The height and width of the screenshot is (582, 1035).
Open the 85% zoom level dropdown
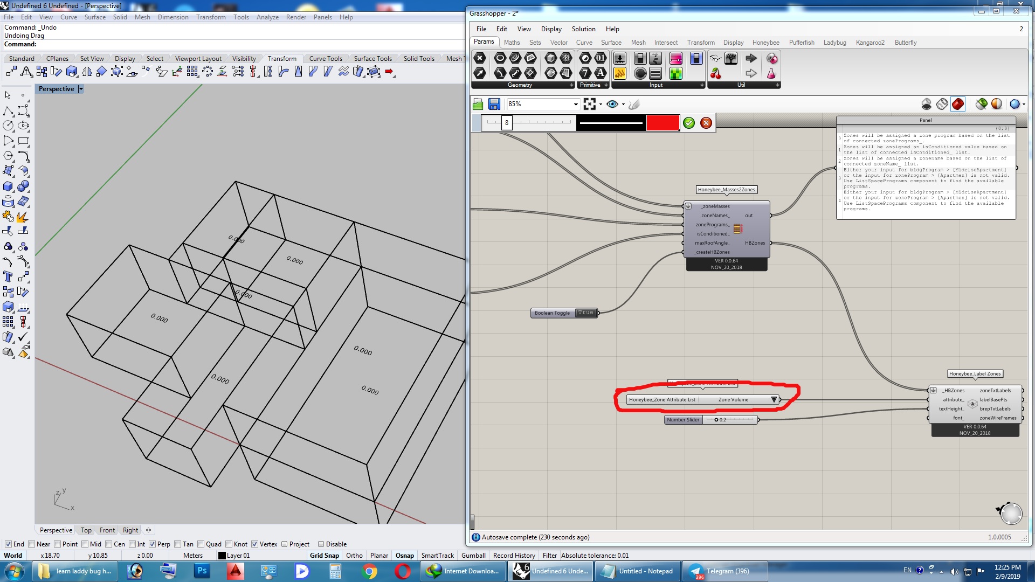point(576,104)
